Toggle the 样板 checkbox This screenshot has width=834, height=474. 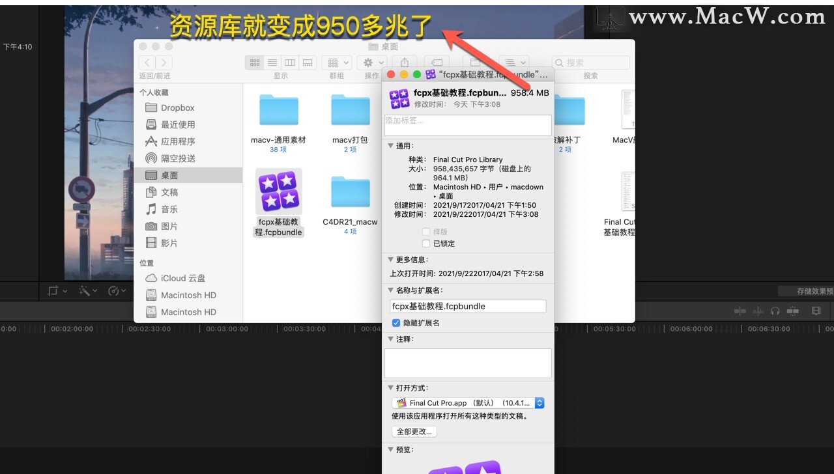click(426, 232)
